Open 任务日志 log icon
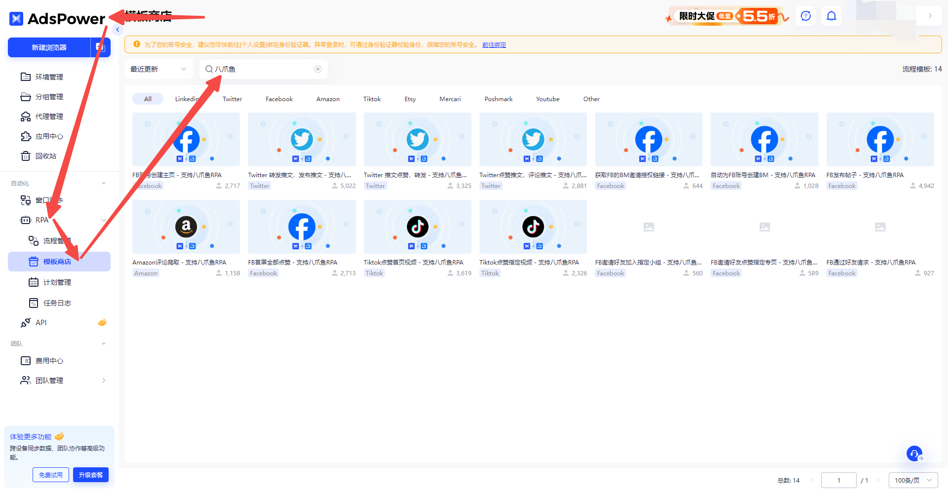 pos(34,303)
